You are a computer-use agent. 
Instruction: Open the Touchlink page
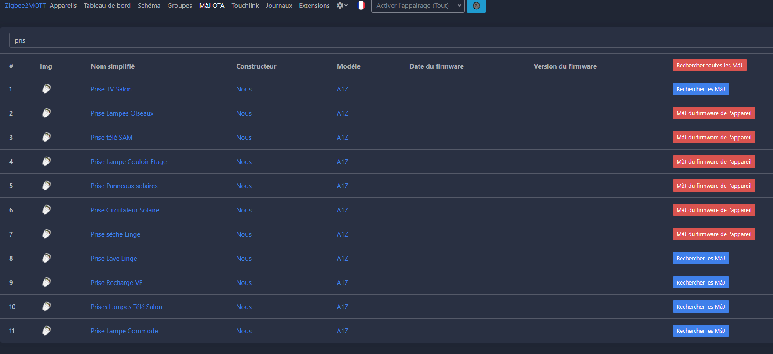245,6
